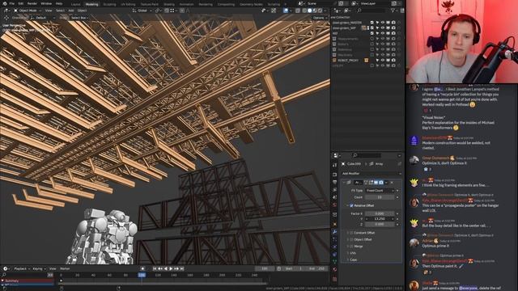This screenshot has height=291, width=518.
Task: Click the outliner filter funnel icon
Action: [x=393, y=11]
